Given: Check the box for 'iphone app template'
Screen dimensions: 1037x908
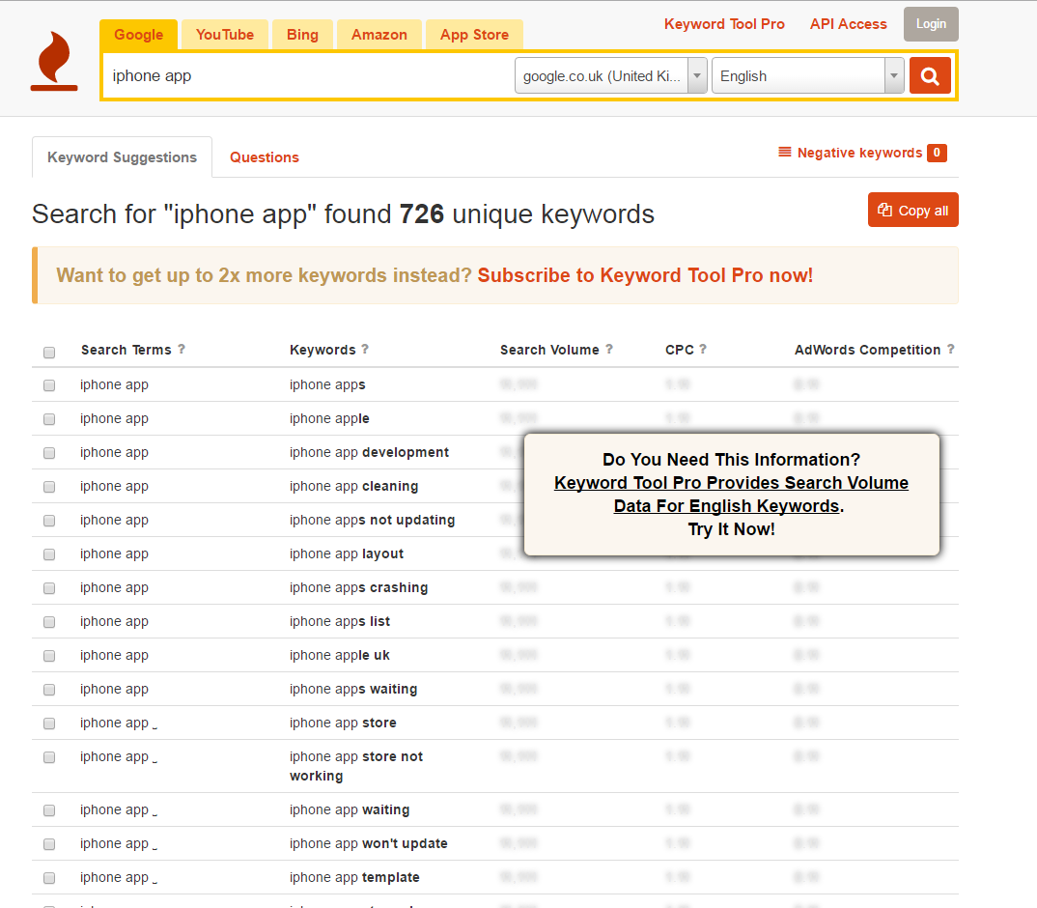Looking at the screenshot, I should coord(49,877).
